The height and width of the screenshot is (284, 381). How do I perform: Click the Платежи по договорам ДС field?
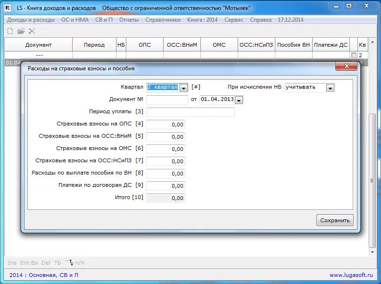click(166, 186)
